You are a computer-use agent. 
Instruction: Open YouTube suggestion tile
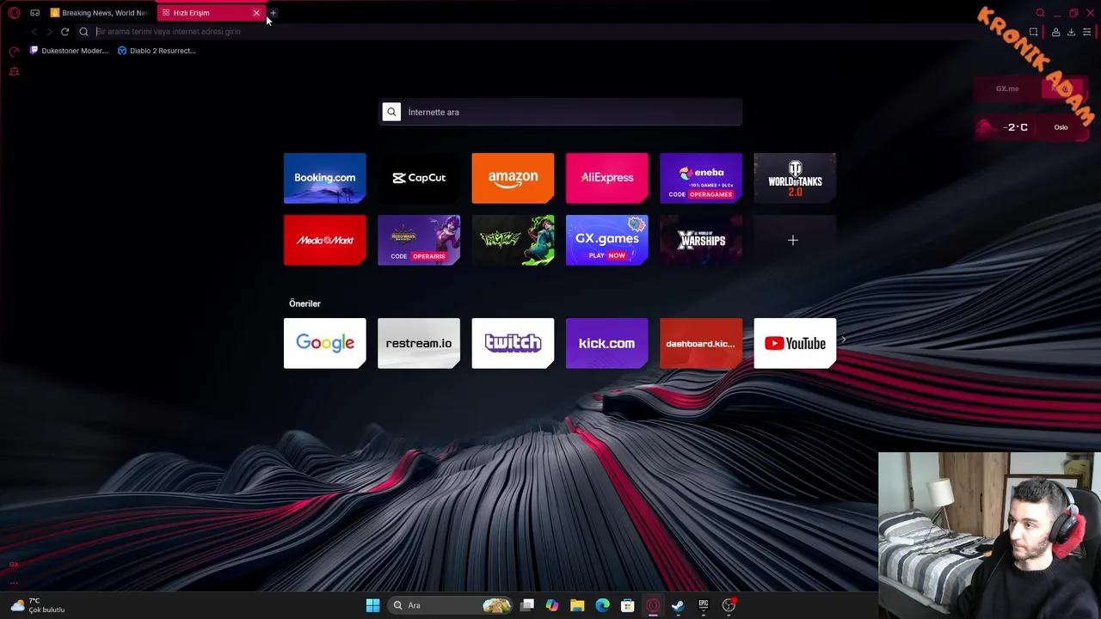point(795,343)
